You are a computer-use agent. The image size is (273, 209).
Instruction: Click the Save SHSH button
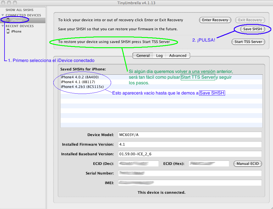tap(252, 29)
